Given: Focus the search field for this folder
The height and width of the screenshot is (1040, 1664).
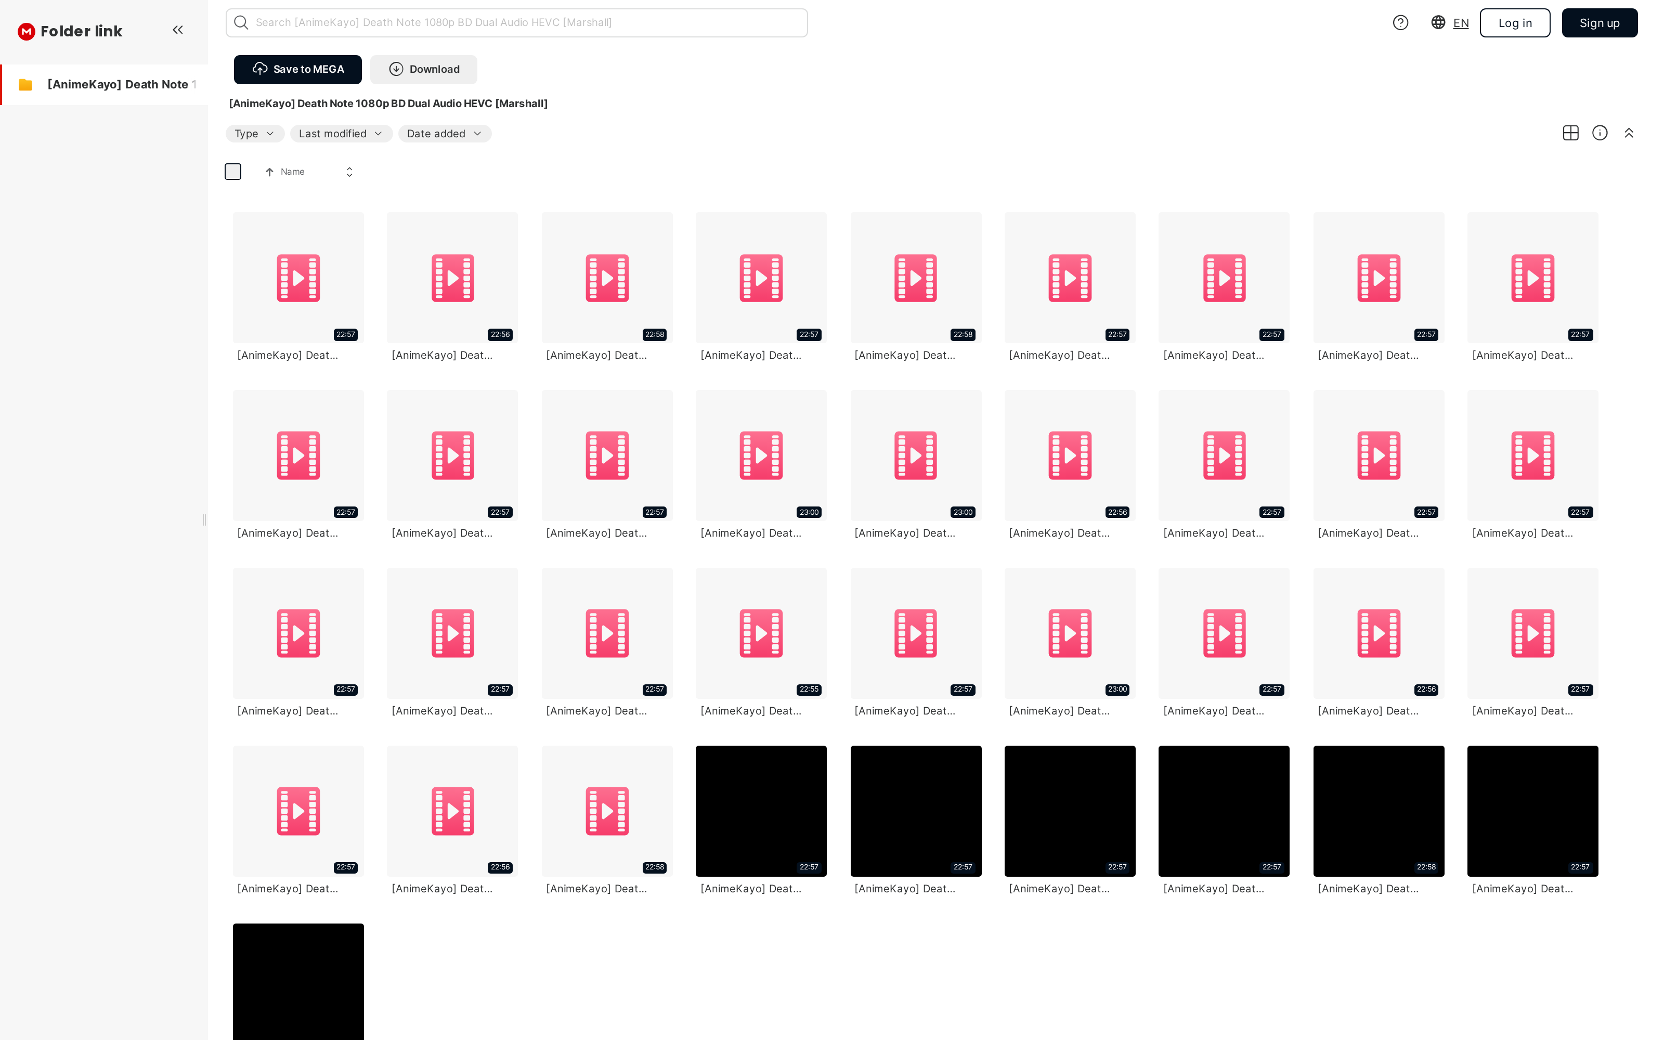Looking at the screenshot, I should [516, 23].
